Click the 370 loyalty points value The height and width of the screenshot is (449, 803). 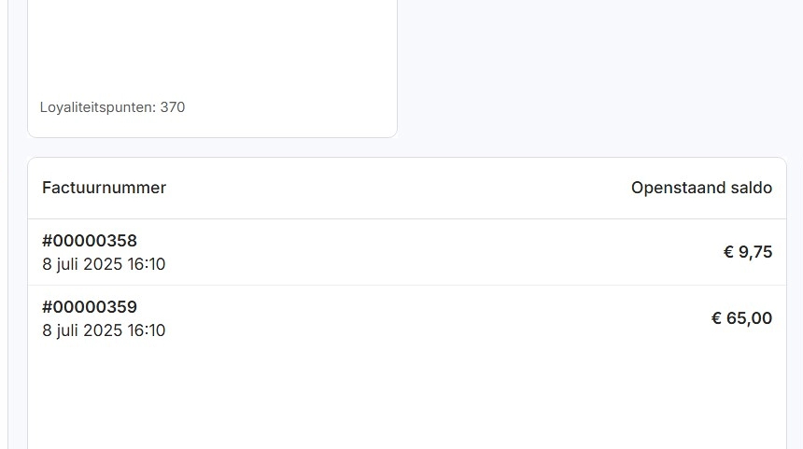tap(173, 107)
